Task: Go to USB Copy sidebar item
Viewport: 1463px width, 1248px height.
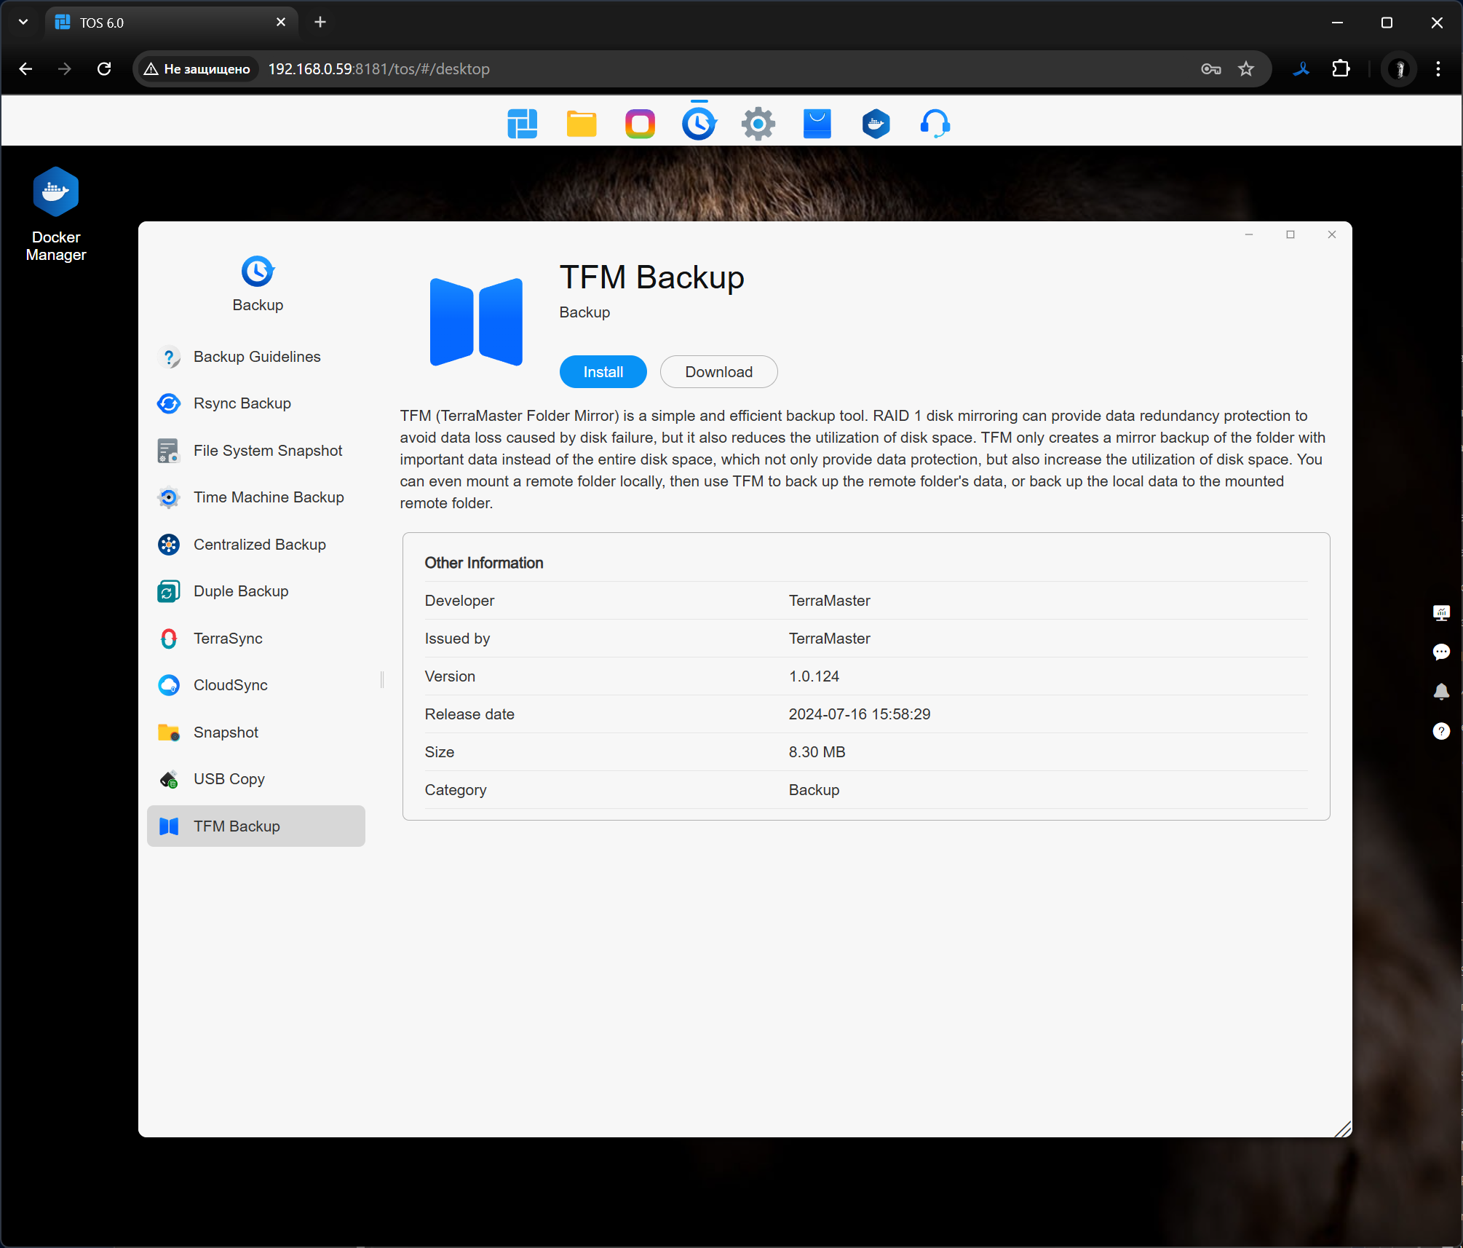Action: click(229, 779)
